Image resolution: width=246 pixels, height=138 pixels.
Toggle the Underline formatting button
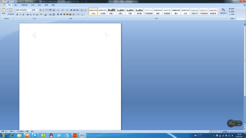(23, 15)
